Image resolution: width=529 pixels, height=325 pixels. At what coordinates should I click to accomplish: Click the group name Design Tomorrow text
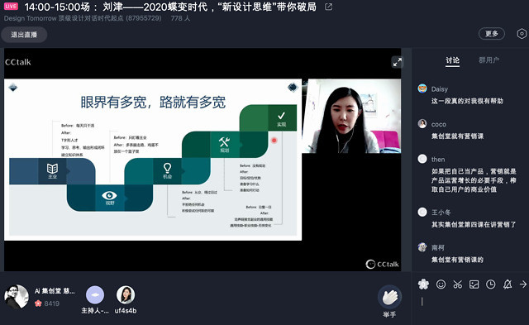click(x=83, y=18)
